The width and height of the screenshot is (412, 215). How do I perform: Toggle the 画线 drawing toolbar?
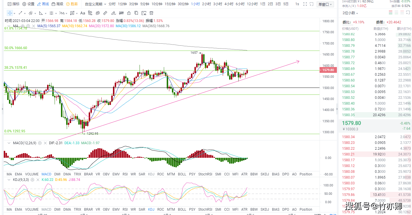point(43,4)
